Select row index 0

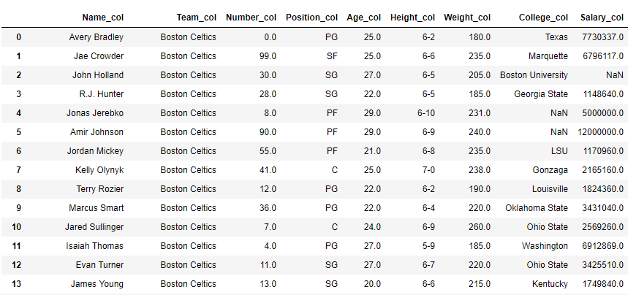[19, 37]
